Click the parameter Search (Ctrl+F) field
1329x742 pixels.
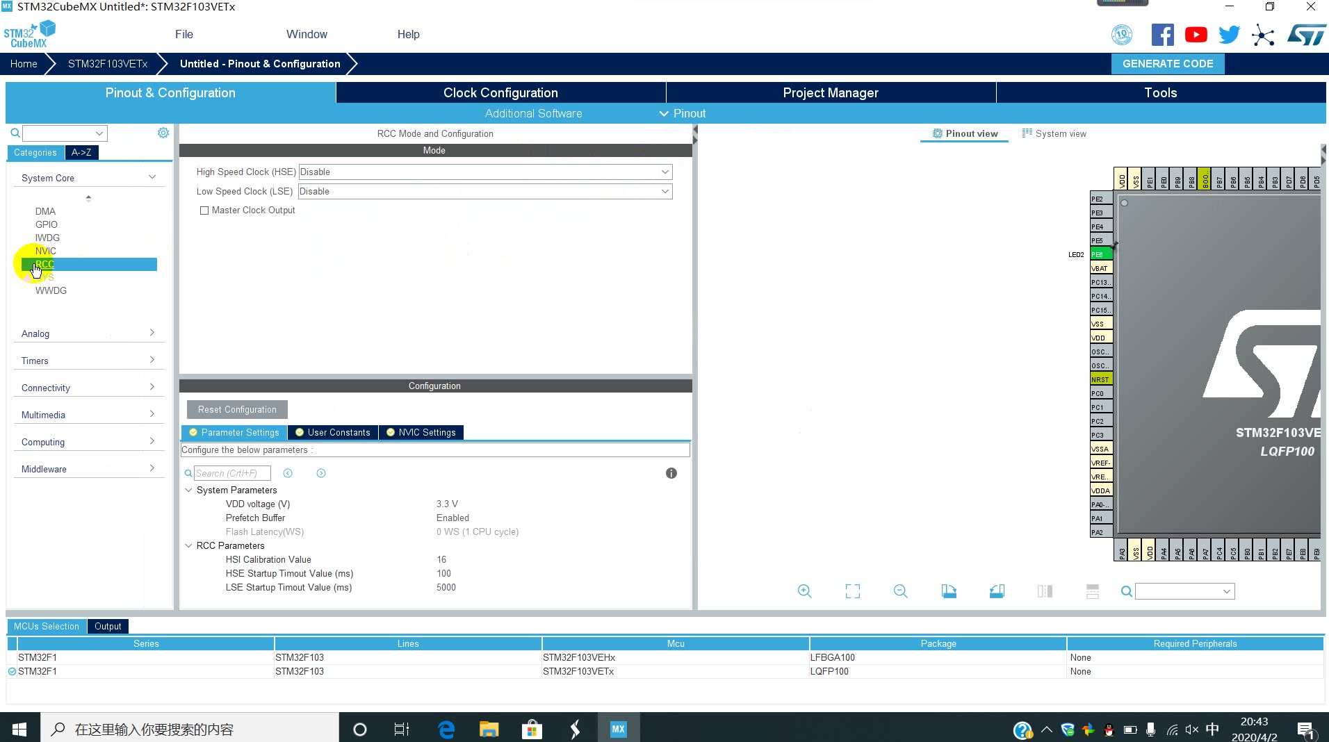(x=232, y=473)
